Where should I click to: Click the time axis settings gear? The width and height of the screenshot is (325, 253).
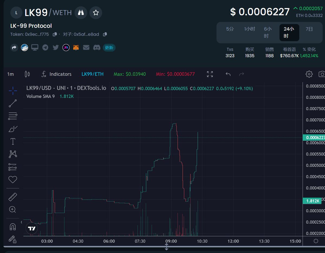(x=316, y=241)
